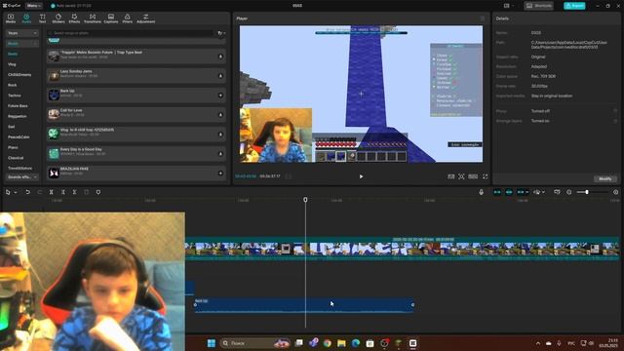The width and height of the screenshot is (624, 351).
Task: Select the Back Up audio clip on timeline
Action: [x=304, y=305]
